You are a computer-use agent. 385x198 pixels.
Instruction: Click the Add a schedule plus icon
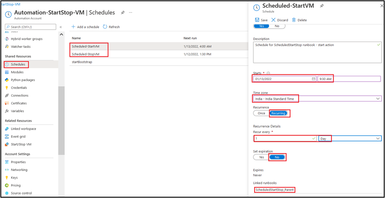pyautogui.click(x=73, y=27)
